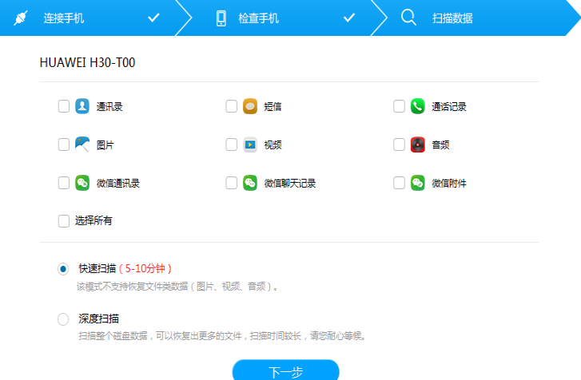Click the 微信通讯录 label text
This screenshot has width=581, height=380.
117,183
